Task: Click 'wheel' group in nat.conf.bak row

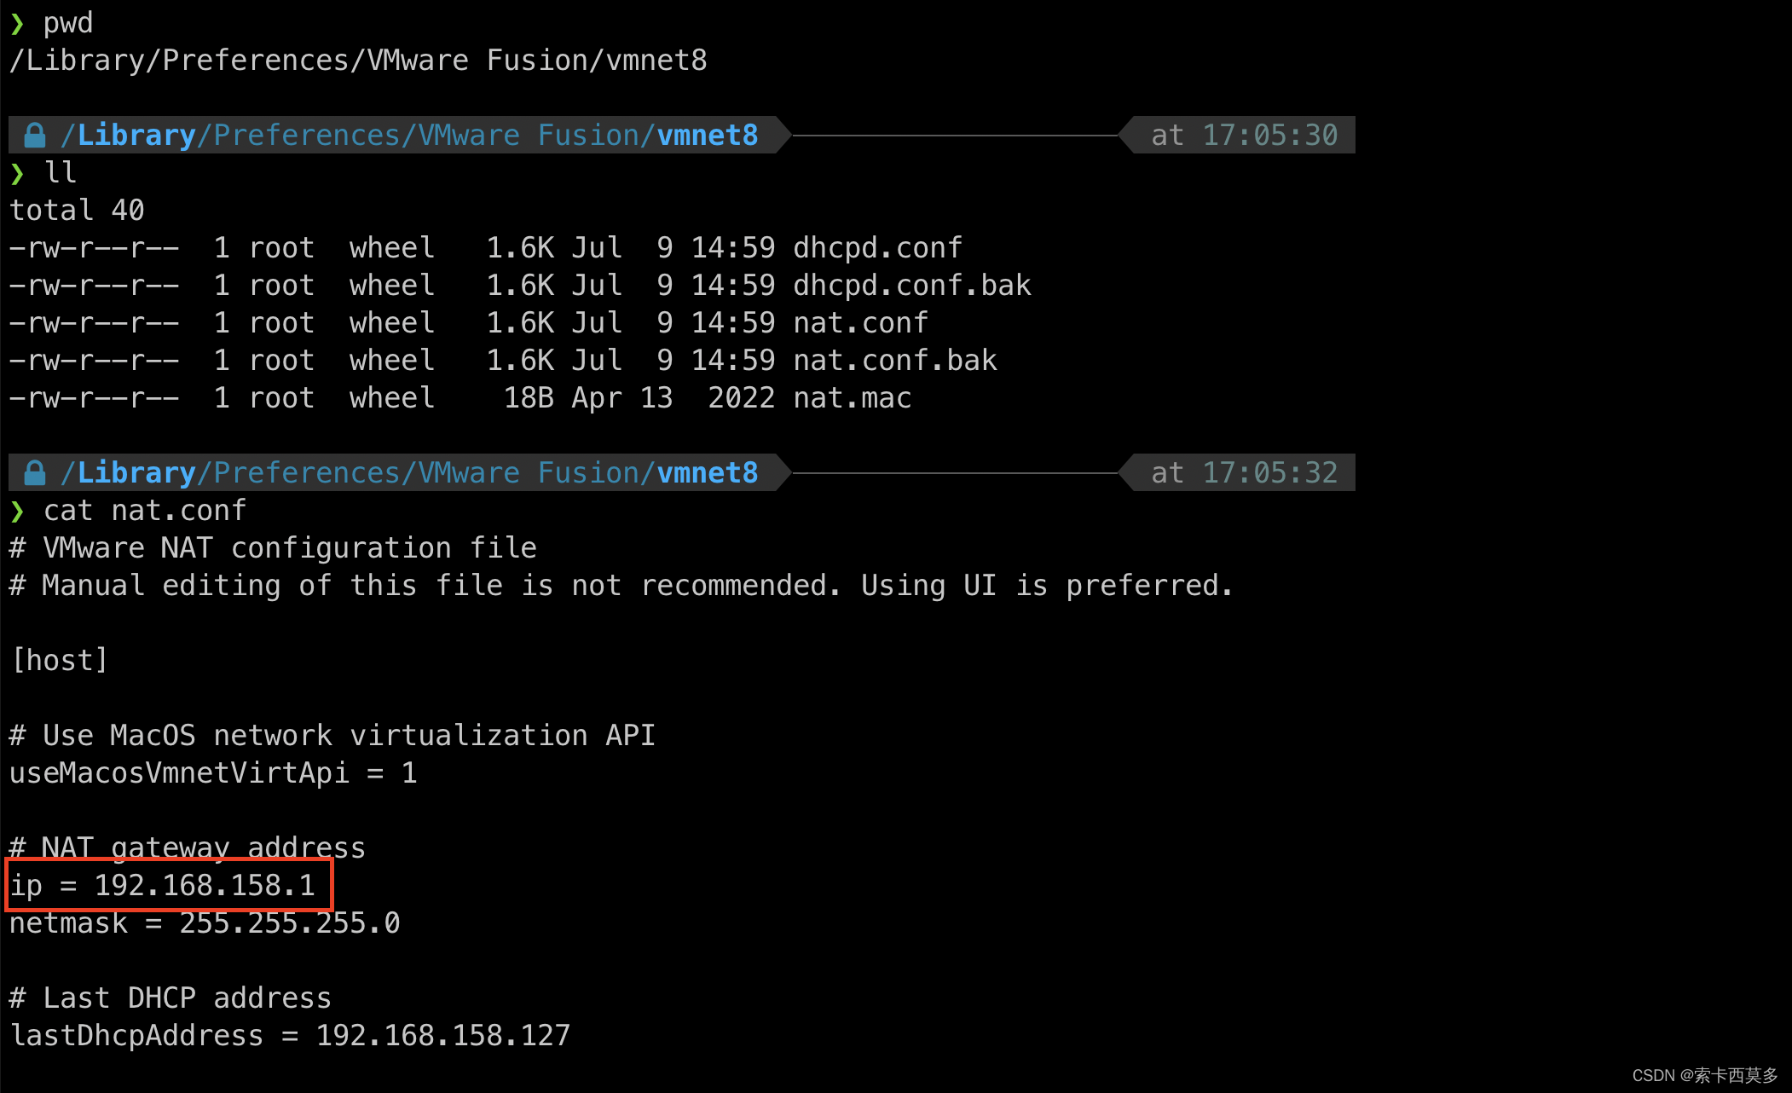Action: pos(392,360)
